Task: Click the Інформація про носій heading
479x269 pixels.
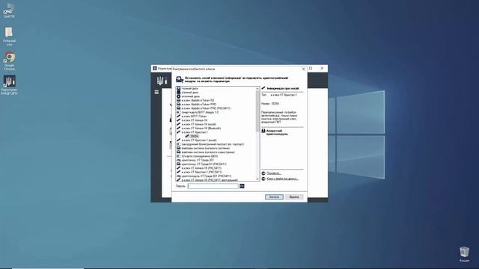Action: (283, 88)
